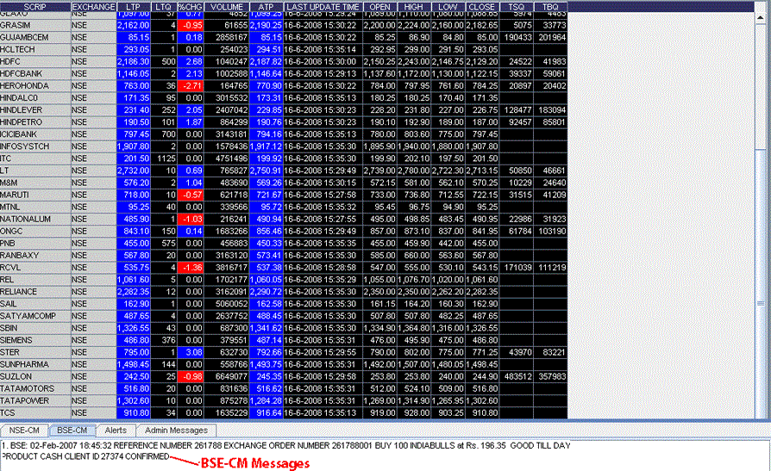This screenshot has height=471, width=771.
Task: Select the ICICIBANK scrip row
Action: click(34, 134)
